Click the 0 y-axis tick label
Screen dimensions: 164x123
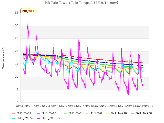coord(17,102)
